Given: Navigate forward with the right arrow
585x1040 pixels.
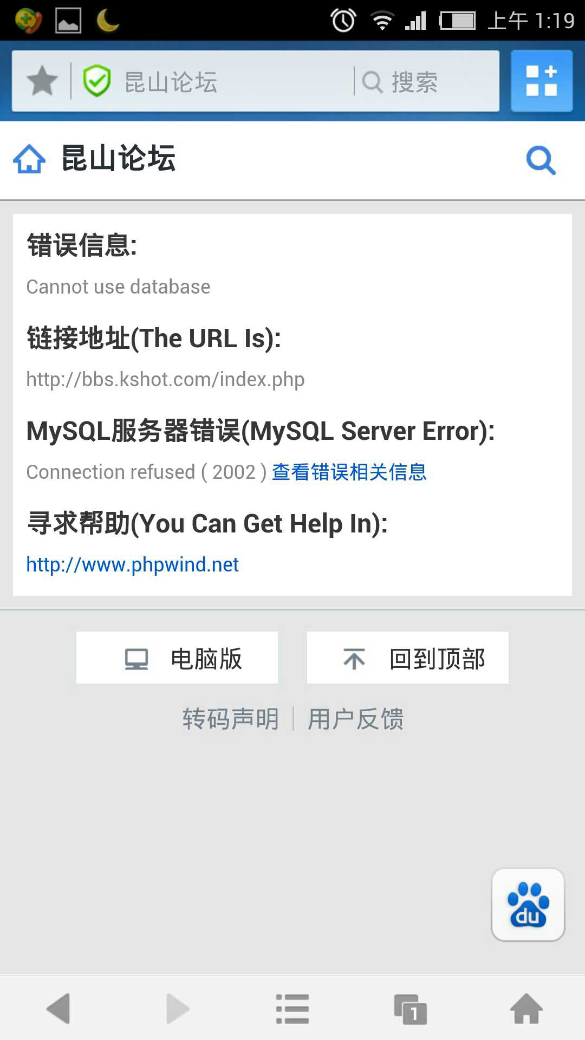Looking at the screenshot, I should tap(177, 1009).
